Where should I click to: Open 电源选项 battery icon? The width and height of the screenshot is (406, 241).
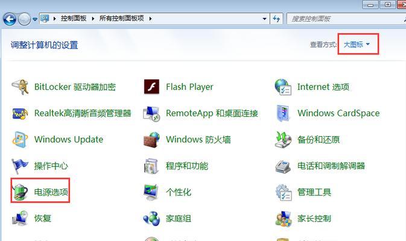click(20, 192)
